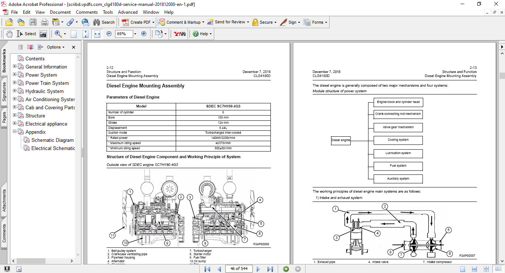Click the Zoom Out minus control

coord(108,34)
